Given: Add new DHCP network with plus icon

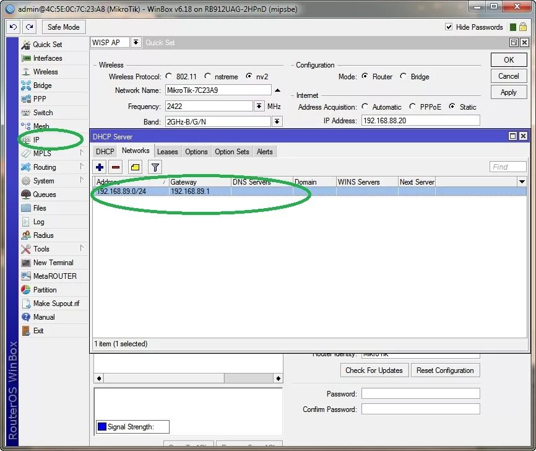Looking at the screenshot, I should (100, 167).
